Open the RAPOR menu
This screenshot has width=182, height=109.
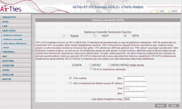15,79
